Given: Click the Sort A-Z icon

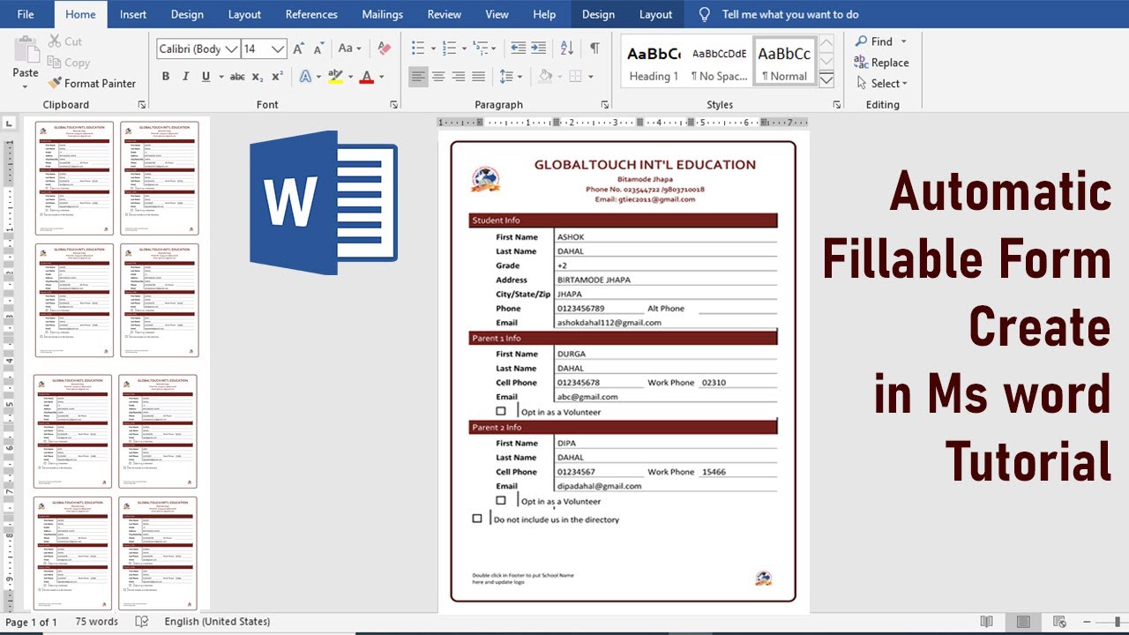Looking at the screenshot, I should tap(567, 49).
